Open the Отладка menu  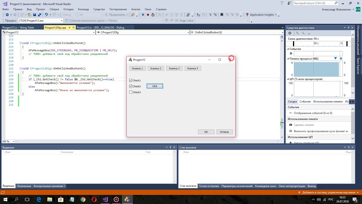(68, 9)
